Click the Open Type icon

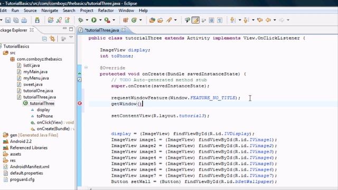152,20
